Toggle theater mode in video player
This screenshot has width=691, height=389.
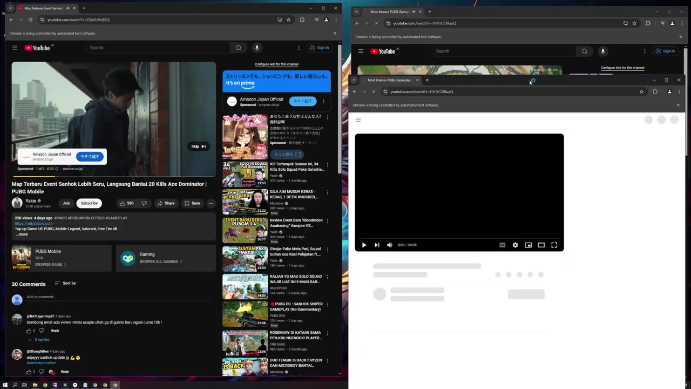coord(541,245)
